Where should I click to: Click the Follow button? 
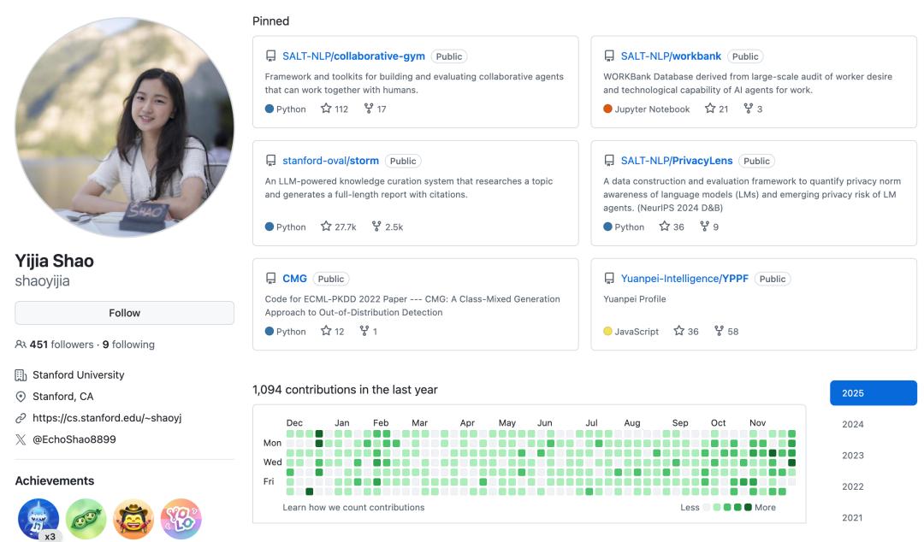[125, 313]
